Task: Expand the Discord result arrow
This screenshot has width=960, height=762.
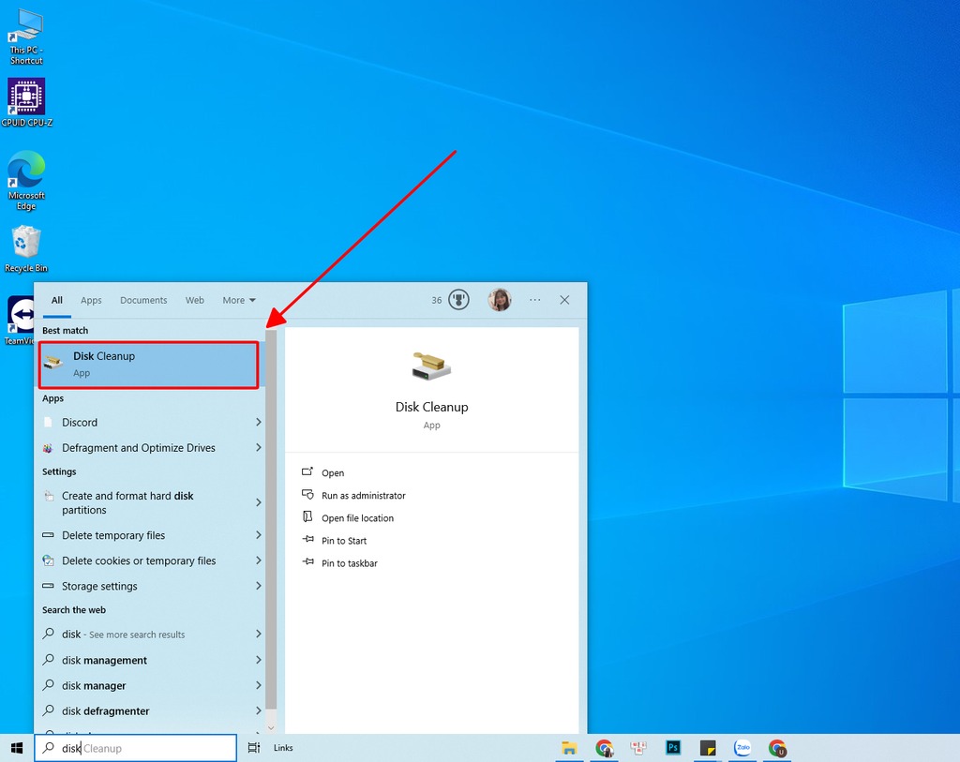Action: [259, 423]
